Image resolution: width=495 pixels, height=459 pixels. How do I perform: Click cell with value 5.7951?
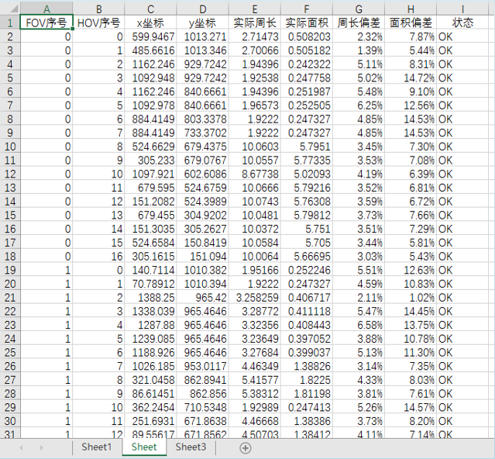pyautogui.click(x=307, y=147)
